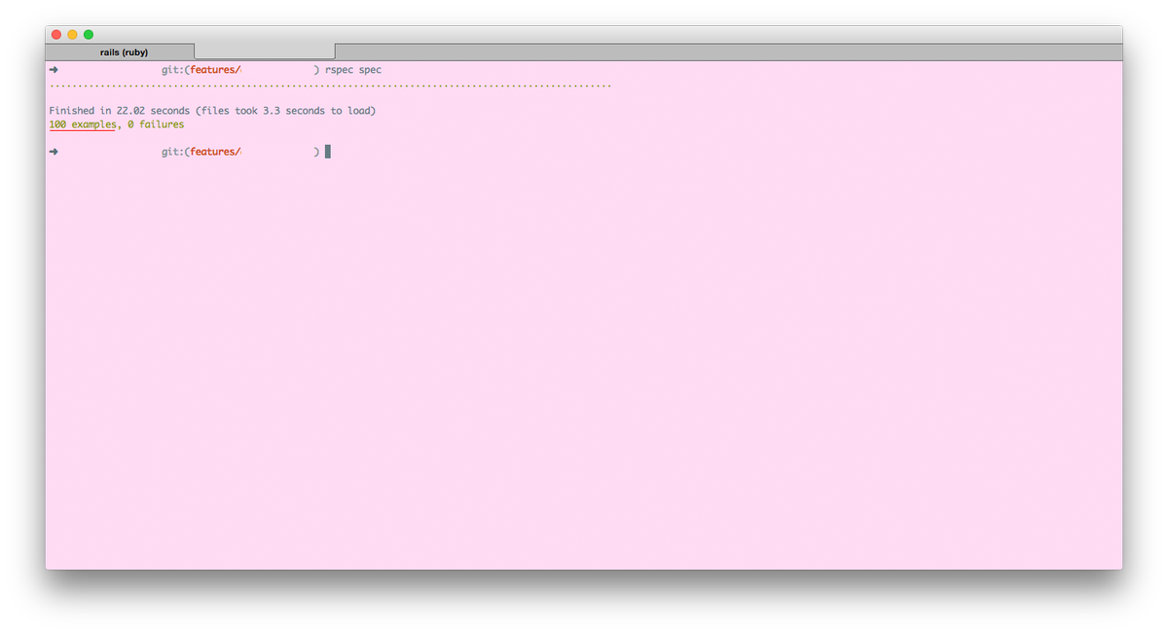Viewport: 1168px width, 634px height.
Task: Click the terminal cursor block at prompt
Action: click(328, 152)
